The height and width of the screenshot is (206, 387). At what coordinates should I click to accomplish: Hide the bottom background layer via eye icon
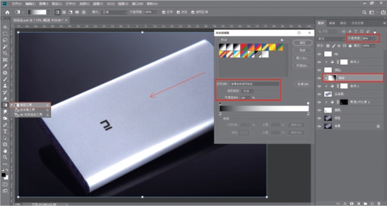click(319, 126)
